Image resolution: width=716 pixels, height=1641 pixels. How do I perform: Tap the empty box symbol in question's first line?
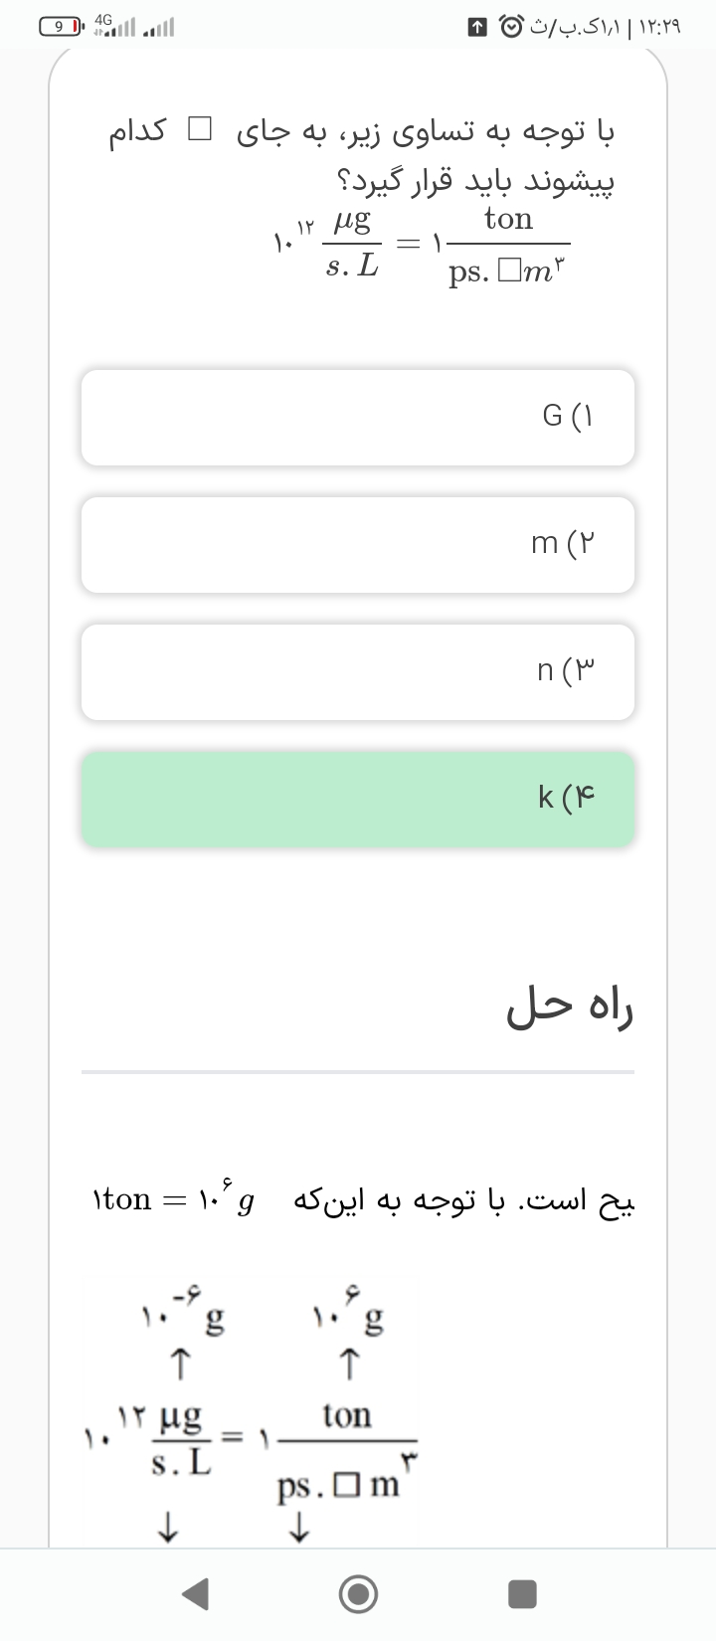(x=200, y=129)
